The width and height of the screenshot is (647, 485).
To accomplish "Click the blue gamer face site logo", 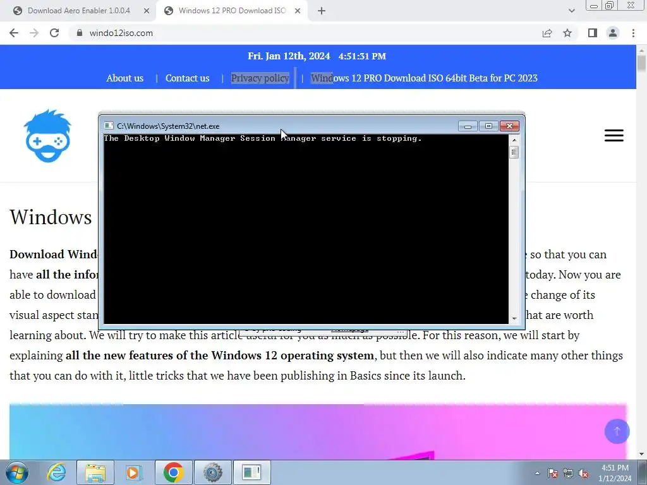I will (47, 136).
